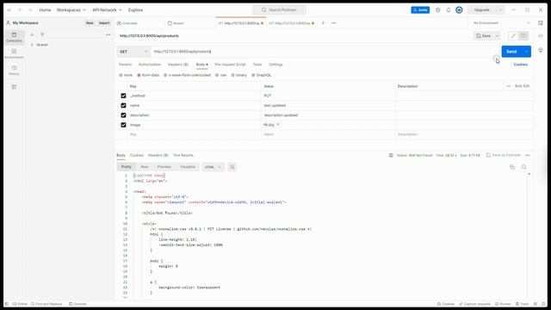The height and width of the screenshot is (310, 551).
Task: Click the filter icon in collections sidebar
Action: [42, 34]
